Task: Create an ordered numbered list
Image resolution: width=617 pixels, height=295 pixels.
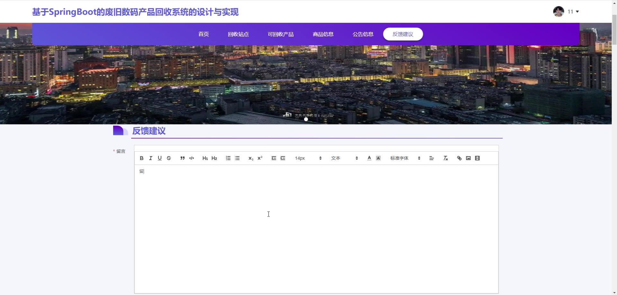Action: 228,158
